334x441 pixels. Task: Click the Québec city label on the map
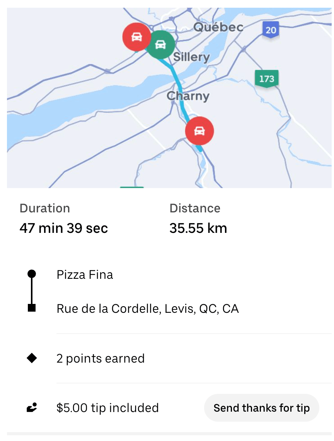[x=218, y=27]
